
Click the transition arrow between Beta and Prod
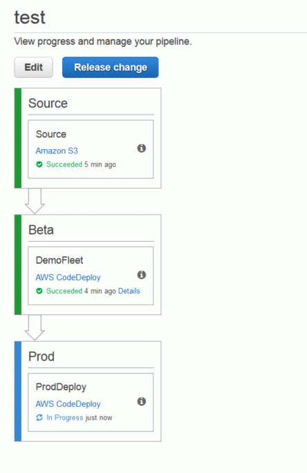(35, 328)
